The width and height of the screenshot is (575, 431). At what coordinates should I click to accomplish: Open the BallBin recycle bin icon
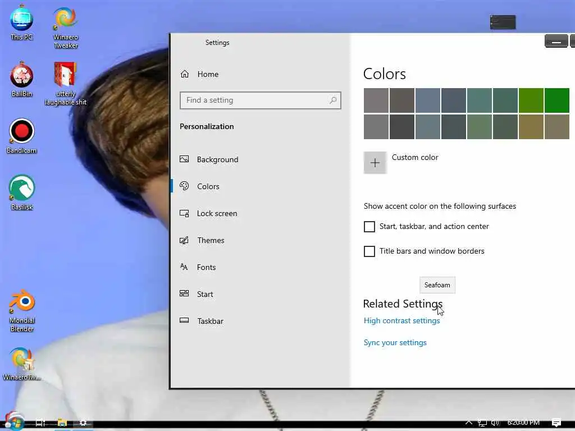point(22,79)
